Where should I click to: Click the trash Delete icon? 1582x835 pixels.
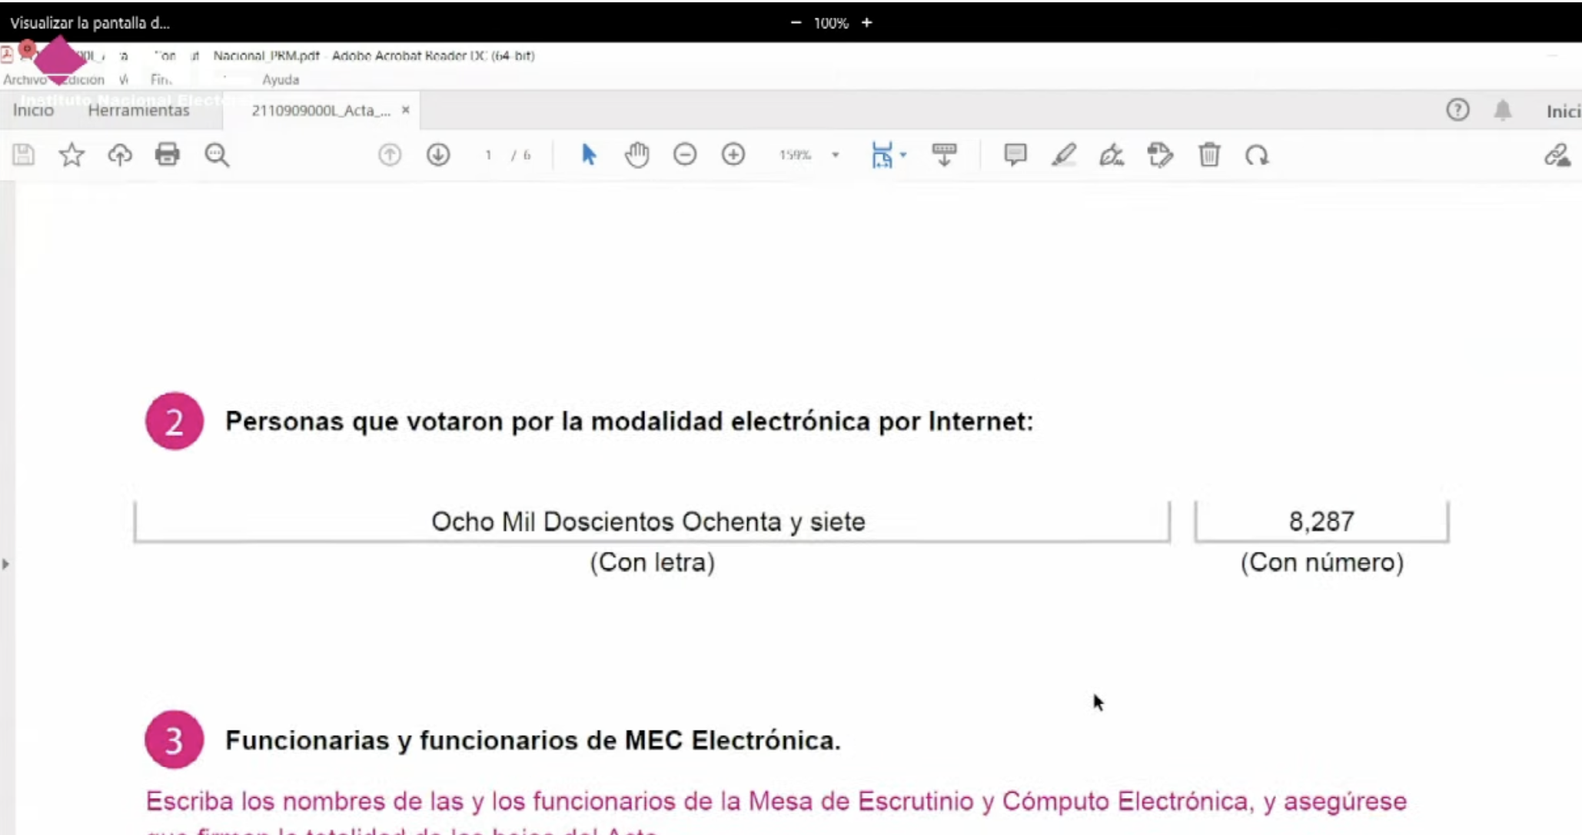(1208, 155)
